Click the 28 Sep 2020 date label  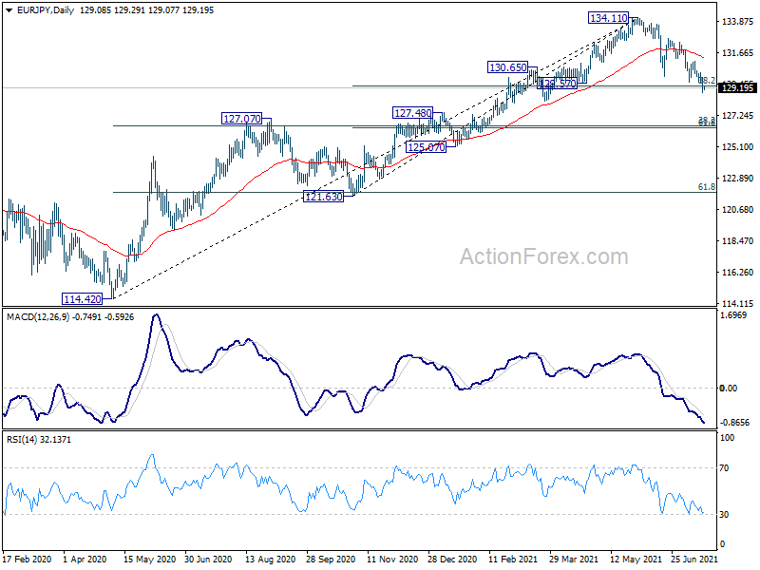coord(331,559)
